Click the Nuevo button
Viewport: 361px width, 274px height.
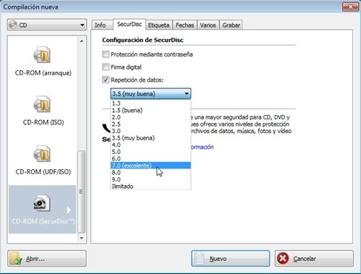231,259
